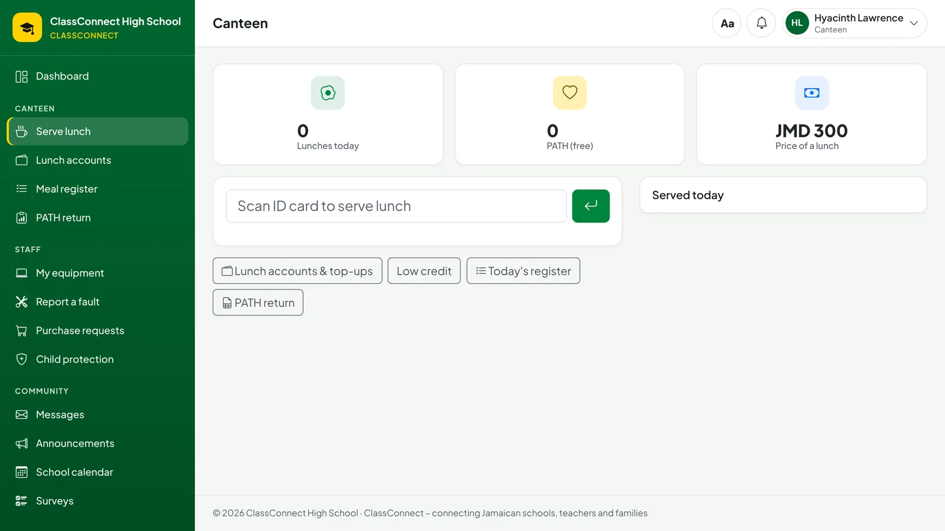This screenshot has height=531, width=945.
Task: Click the copyright footer text
Action: [430, 513]
